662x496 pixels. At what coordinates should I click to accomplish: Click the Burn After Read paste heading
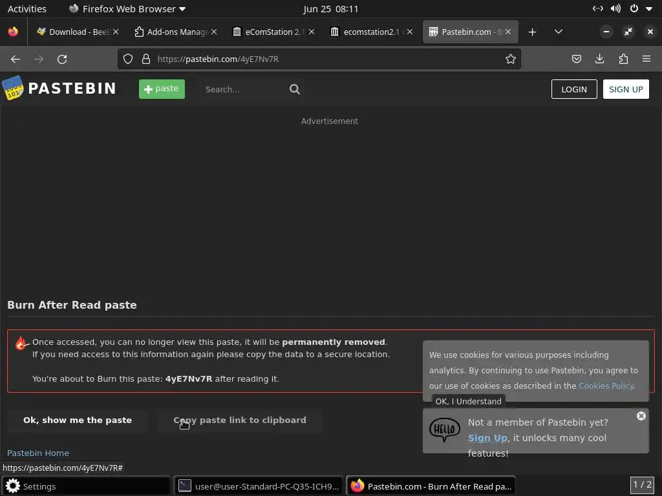(72, 305)
